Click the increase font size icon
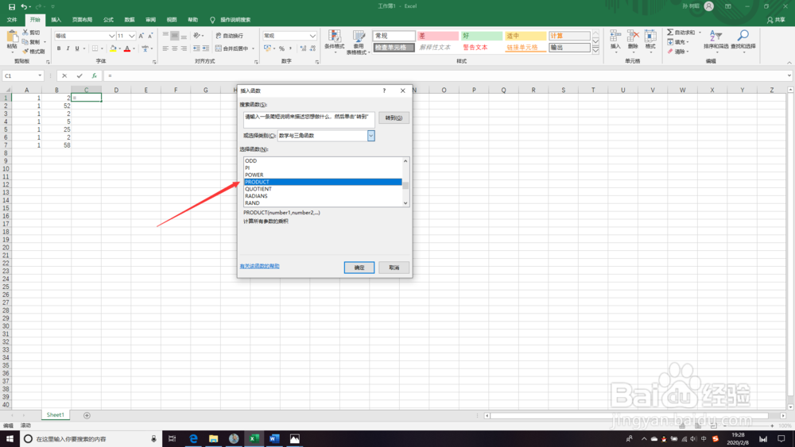 (141, 36)
